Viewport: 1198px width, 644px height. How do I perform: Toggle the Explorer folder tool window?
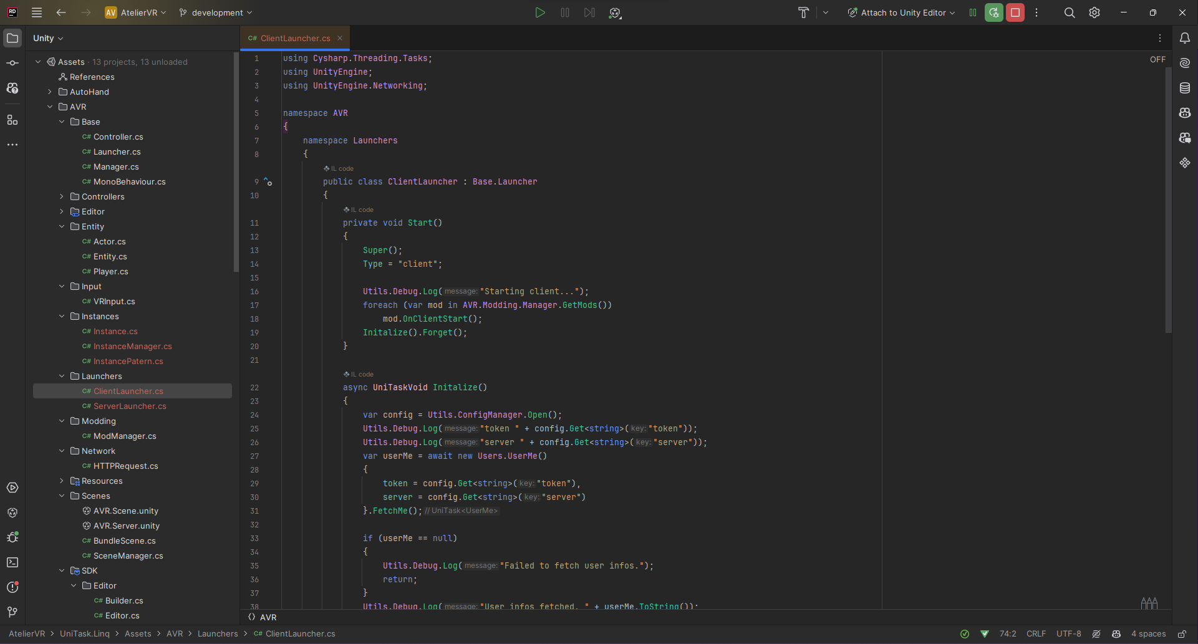pos(12,38)
